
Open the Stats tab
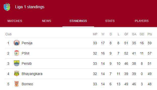click(x=110, y=21)
